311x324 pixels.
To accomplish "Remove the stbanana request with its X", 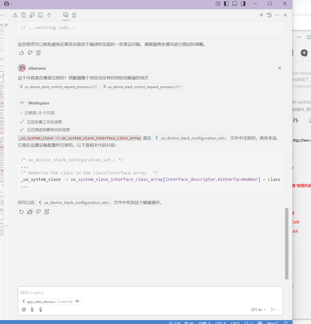I will [x=280, y=68].
